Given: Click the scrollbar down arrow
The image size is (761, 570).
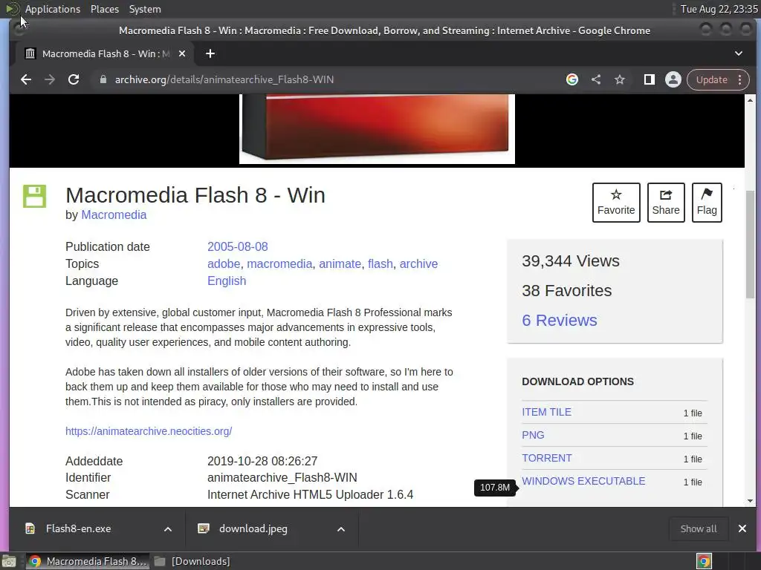Looking at the screenshot, I should (750, 501).
